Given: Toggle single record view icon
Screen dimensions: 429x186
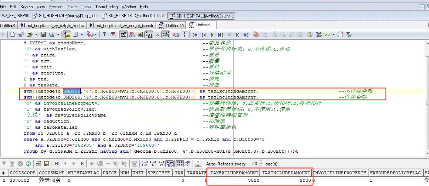Looking at the screenshot, I should click(x=188, y=164).
